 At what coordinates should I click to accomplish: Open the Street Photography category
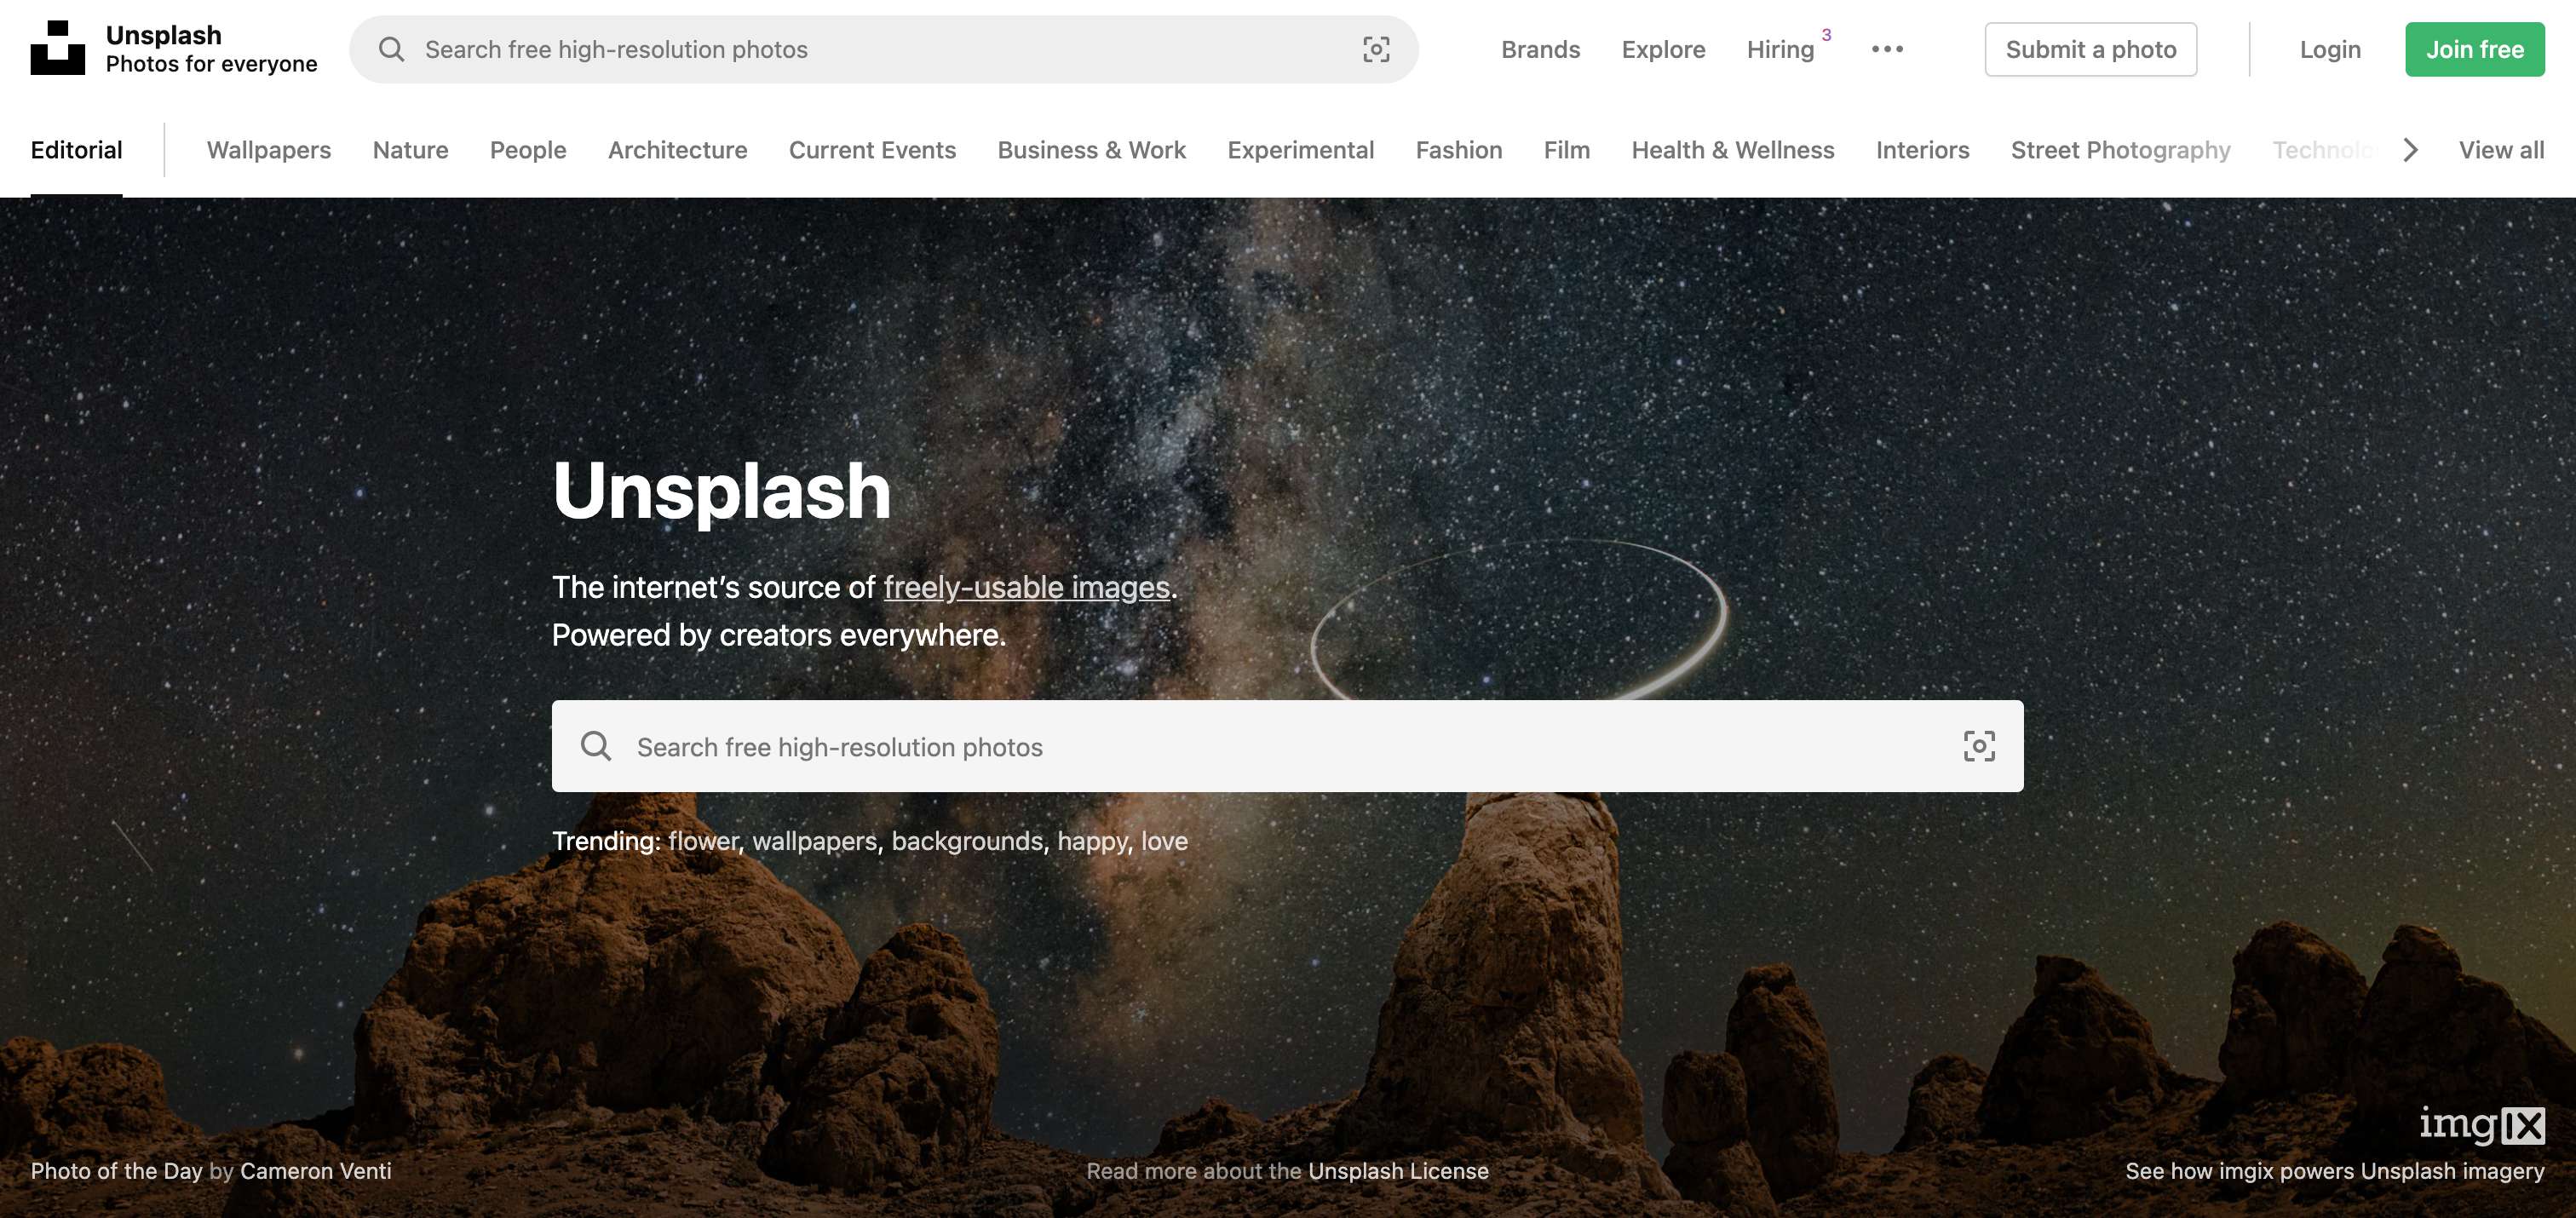2120,150
